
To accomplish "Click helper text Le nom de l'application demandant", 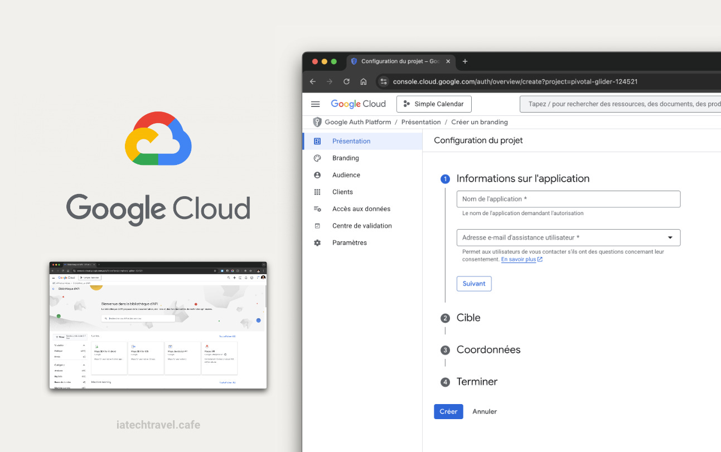I will point(523,213).
